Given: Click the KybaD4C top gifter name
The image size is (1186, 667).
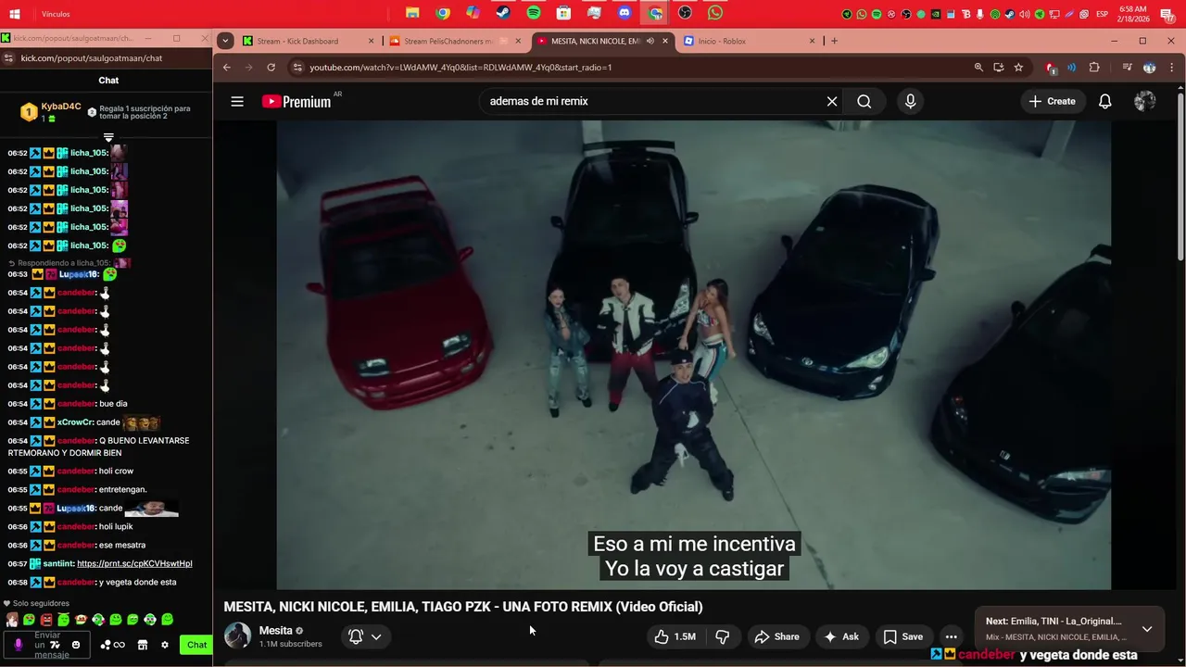Looking at the screenshot, I should coord(61,107).
